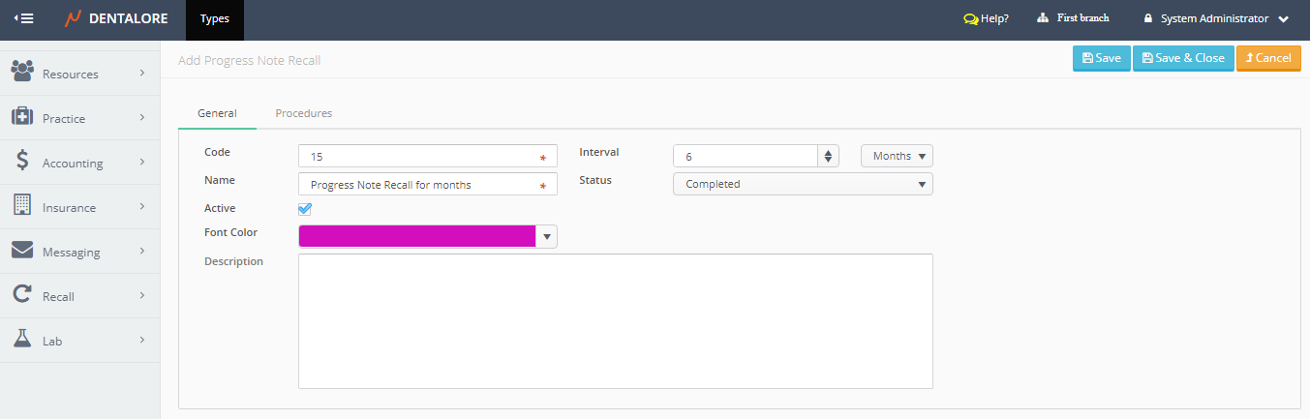Viewport: 1310px width, 419px height.
Task: Collapse sidebar using hamburger menu icon
Action: [24, 18]
